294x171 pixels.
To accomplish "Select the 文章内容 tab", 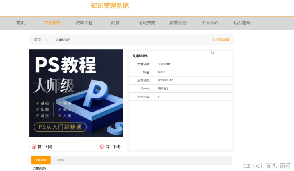I will pyautogui.click(x=41, y=160).
